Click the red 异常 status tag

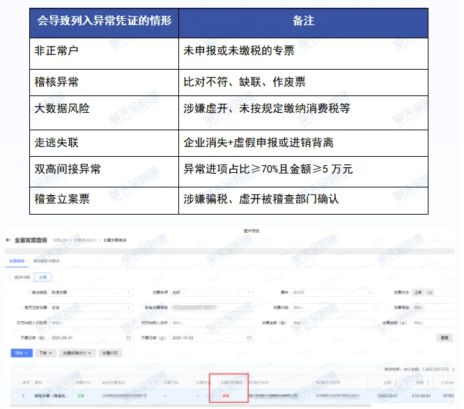(x=225, y=395)
